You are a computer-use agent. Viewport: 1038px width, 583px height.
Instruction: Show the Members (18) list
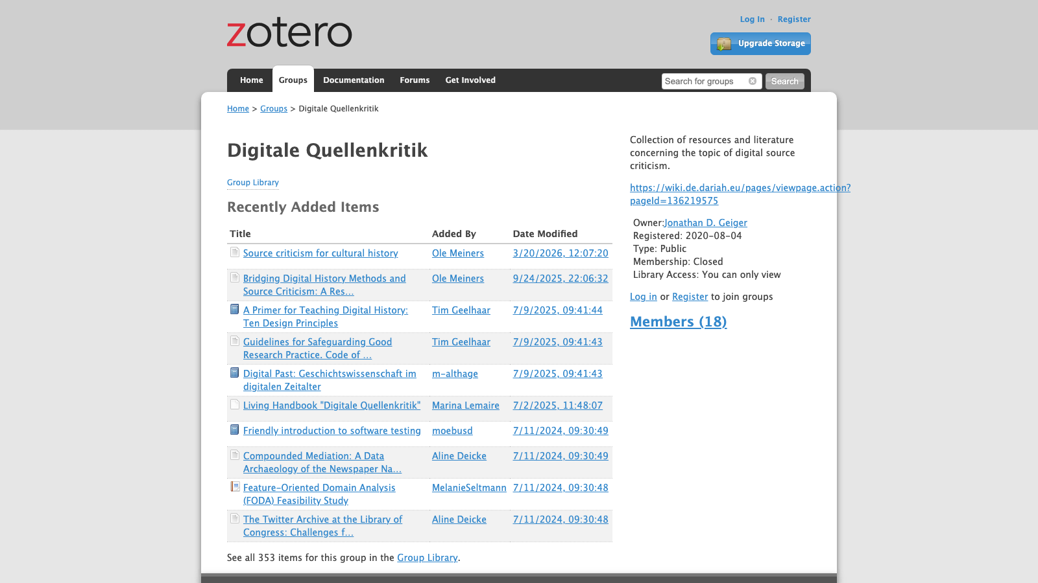tap(678, 321)
